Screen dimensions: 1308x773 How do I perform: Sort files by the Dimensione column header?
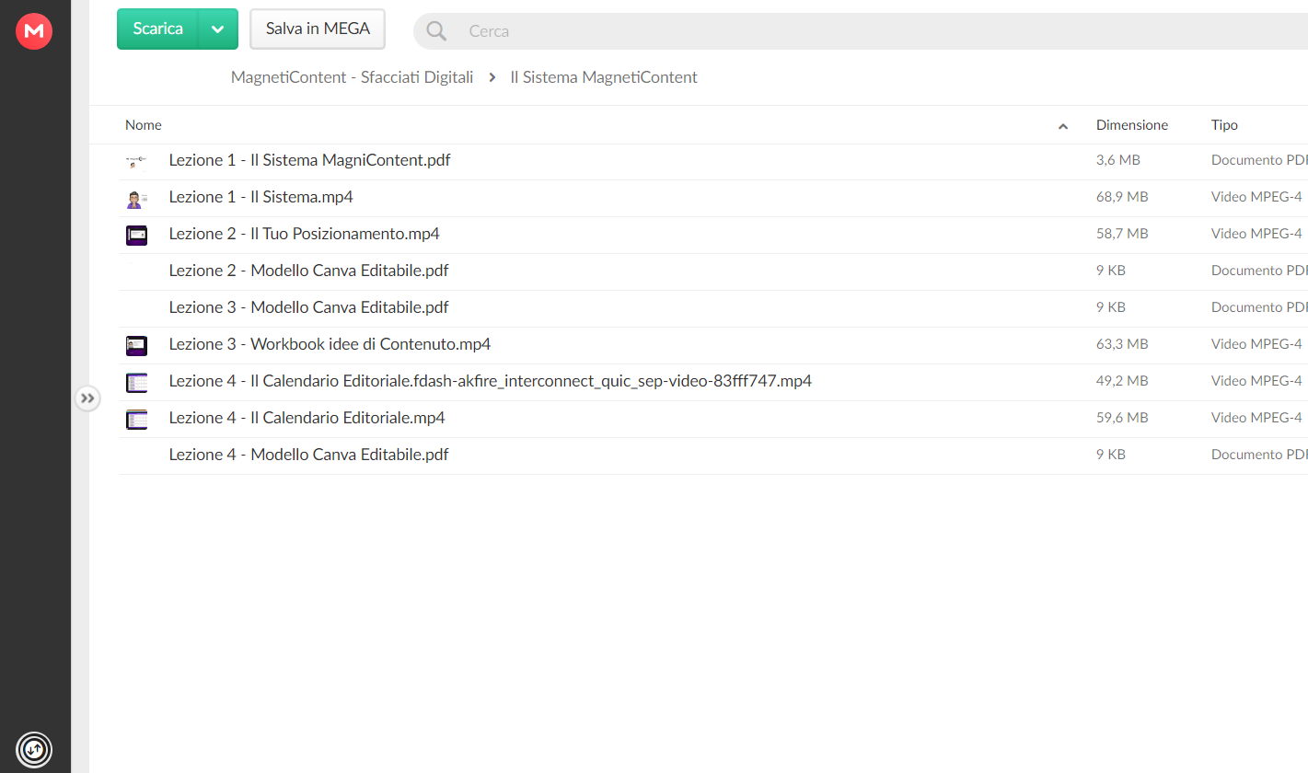pos(1132,125)
